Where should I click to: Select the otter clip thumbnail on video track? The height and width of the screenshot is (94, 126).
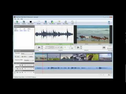(92, 57)
